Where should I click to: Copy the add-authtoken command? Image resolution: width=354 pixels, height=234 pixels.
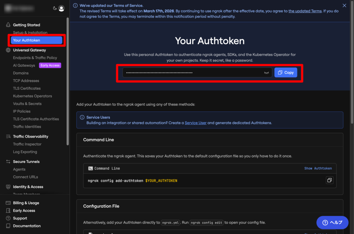point(329,180)
